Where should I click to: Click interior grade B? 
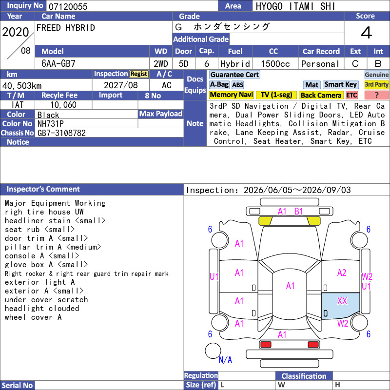click(x=378, y=64)
